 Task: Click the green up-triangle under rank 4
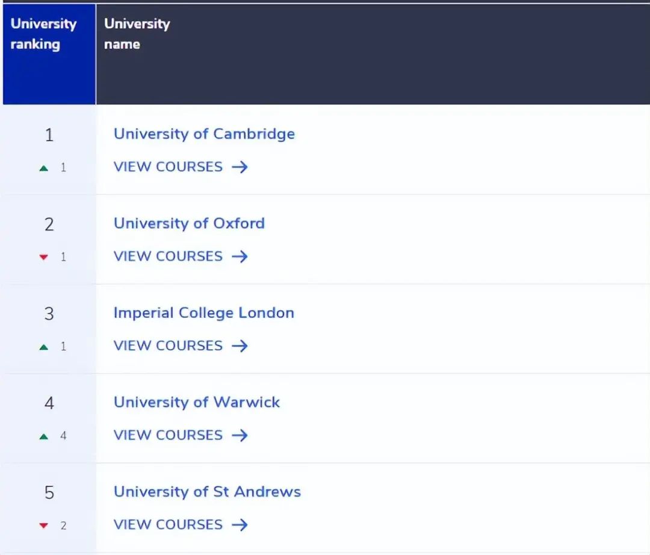click(x=43, y=435)
